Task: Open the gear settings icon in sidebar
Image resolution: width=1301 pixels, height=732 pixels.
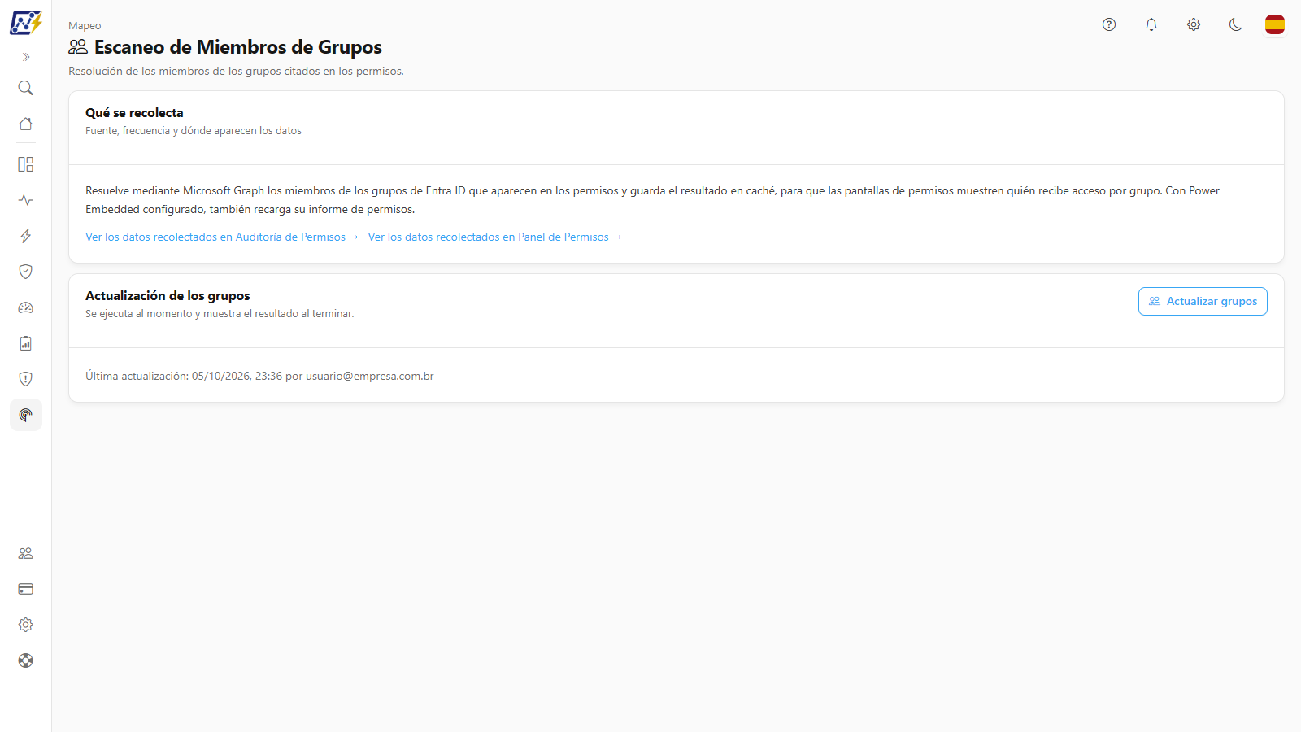Action: 26,625
